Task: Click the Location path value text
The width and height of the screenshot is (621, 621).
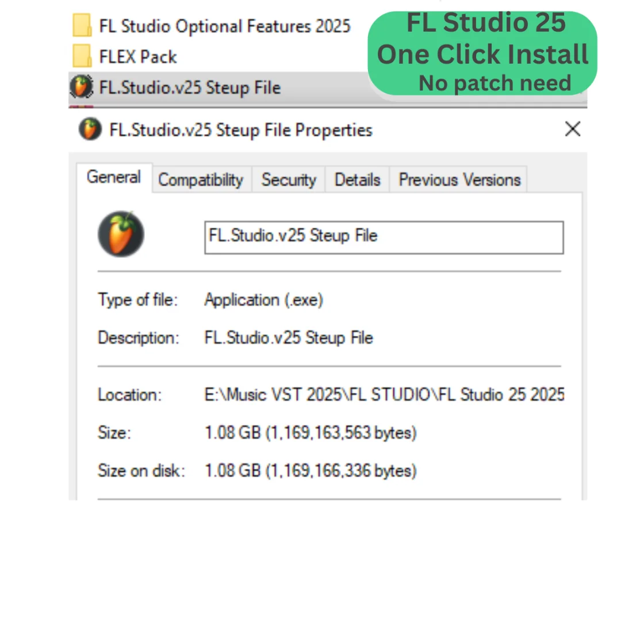Action: (384, 395)
